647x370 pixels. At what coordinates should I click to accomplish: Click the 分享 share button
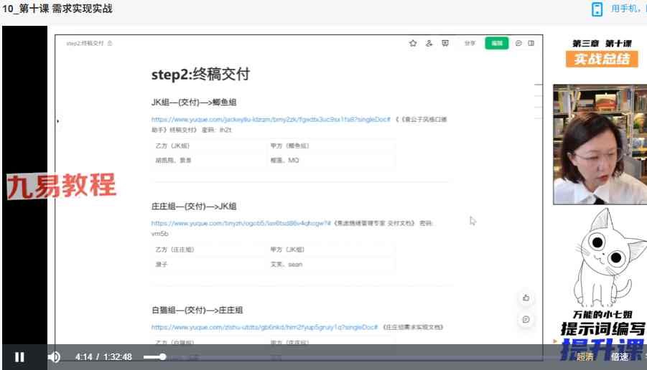[470, 43]
